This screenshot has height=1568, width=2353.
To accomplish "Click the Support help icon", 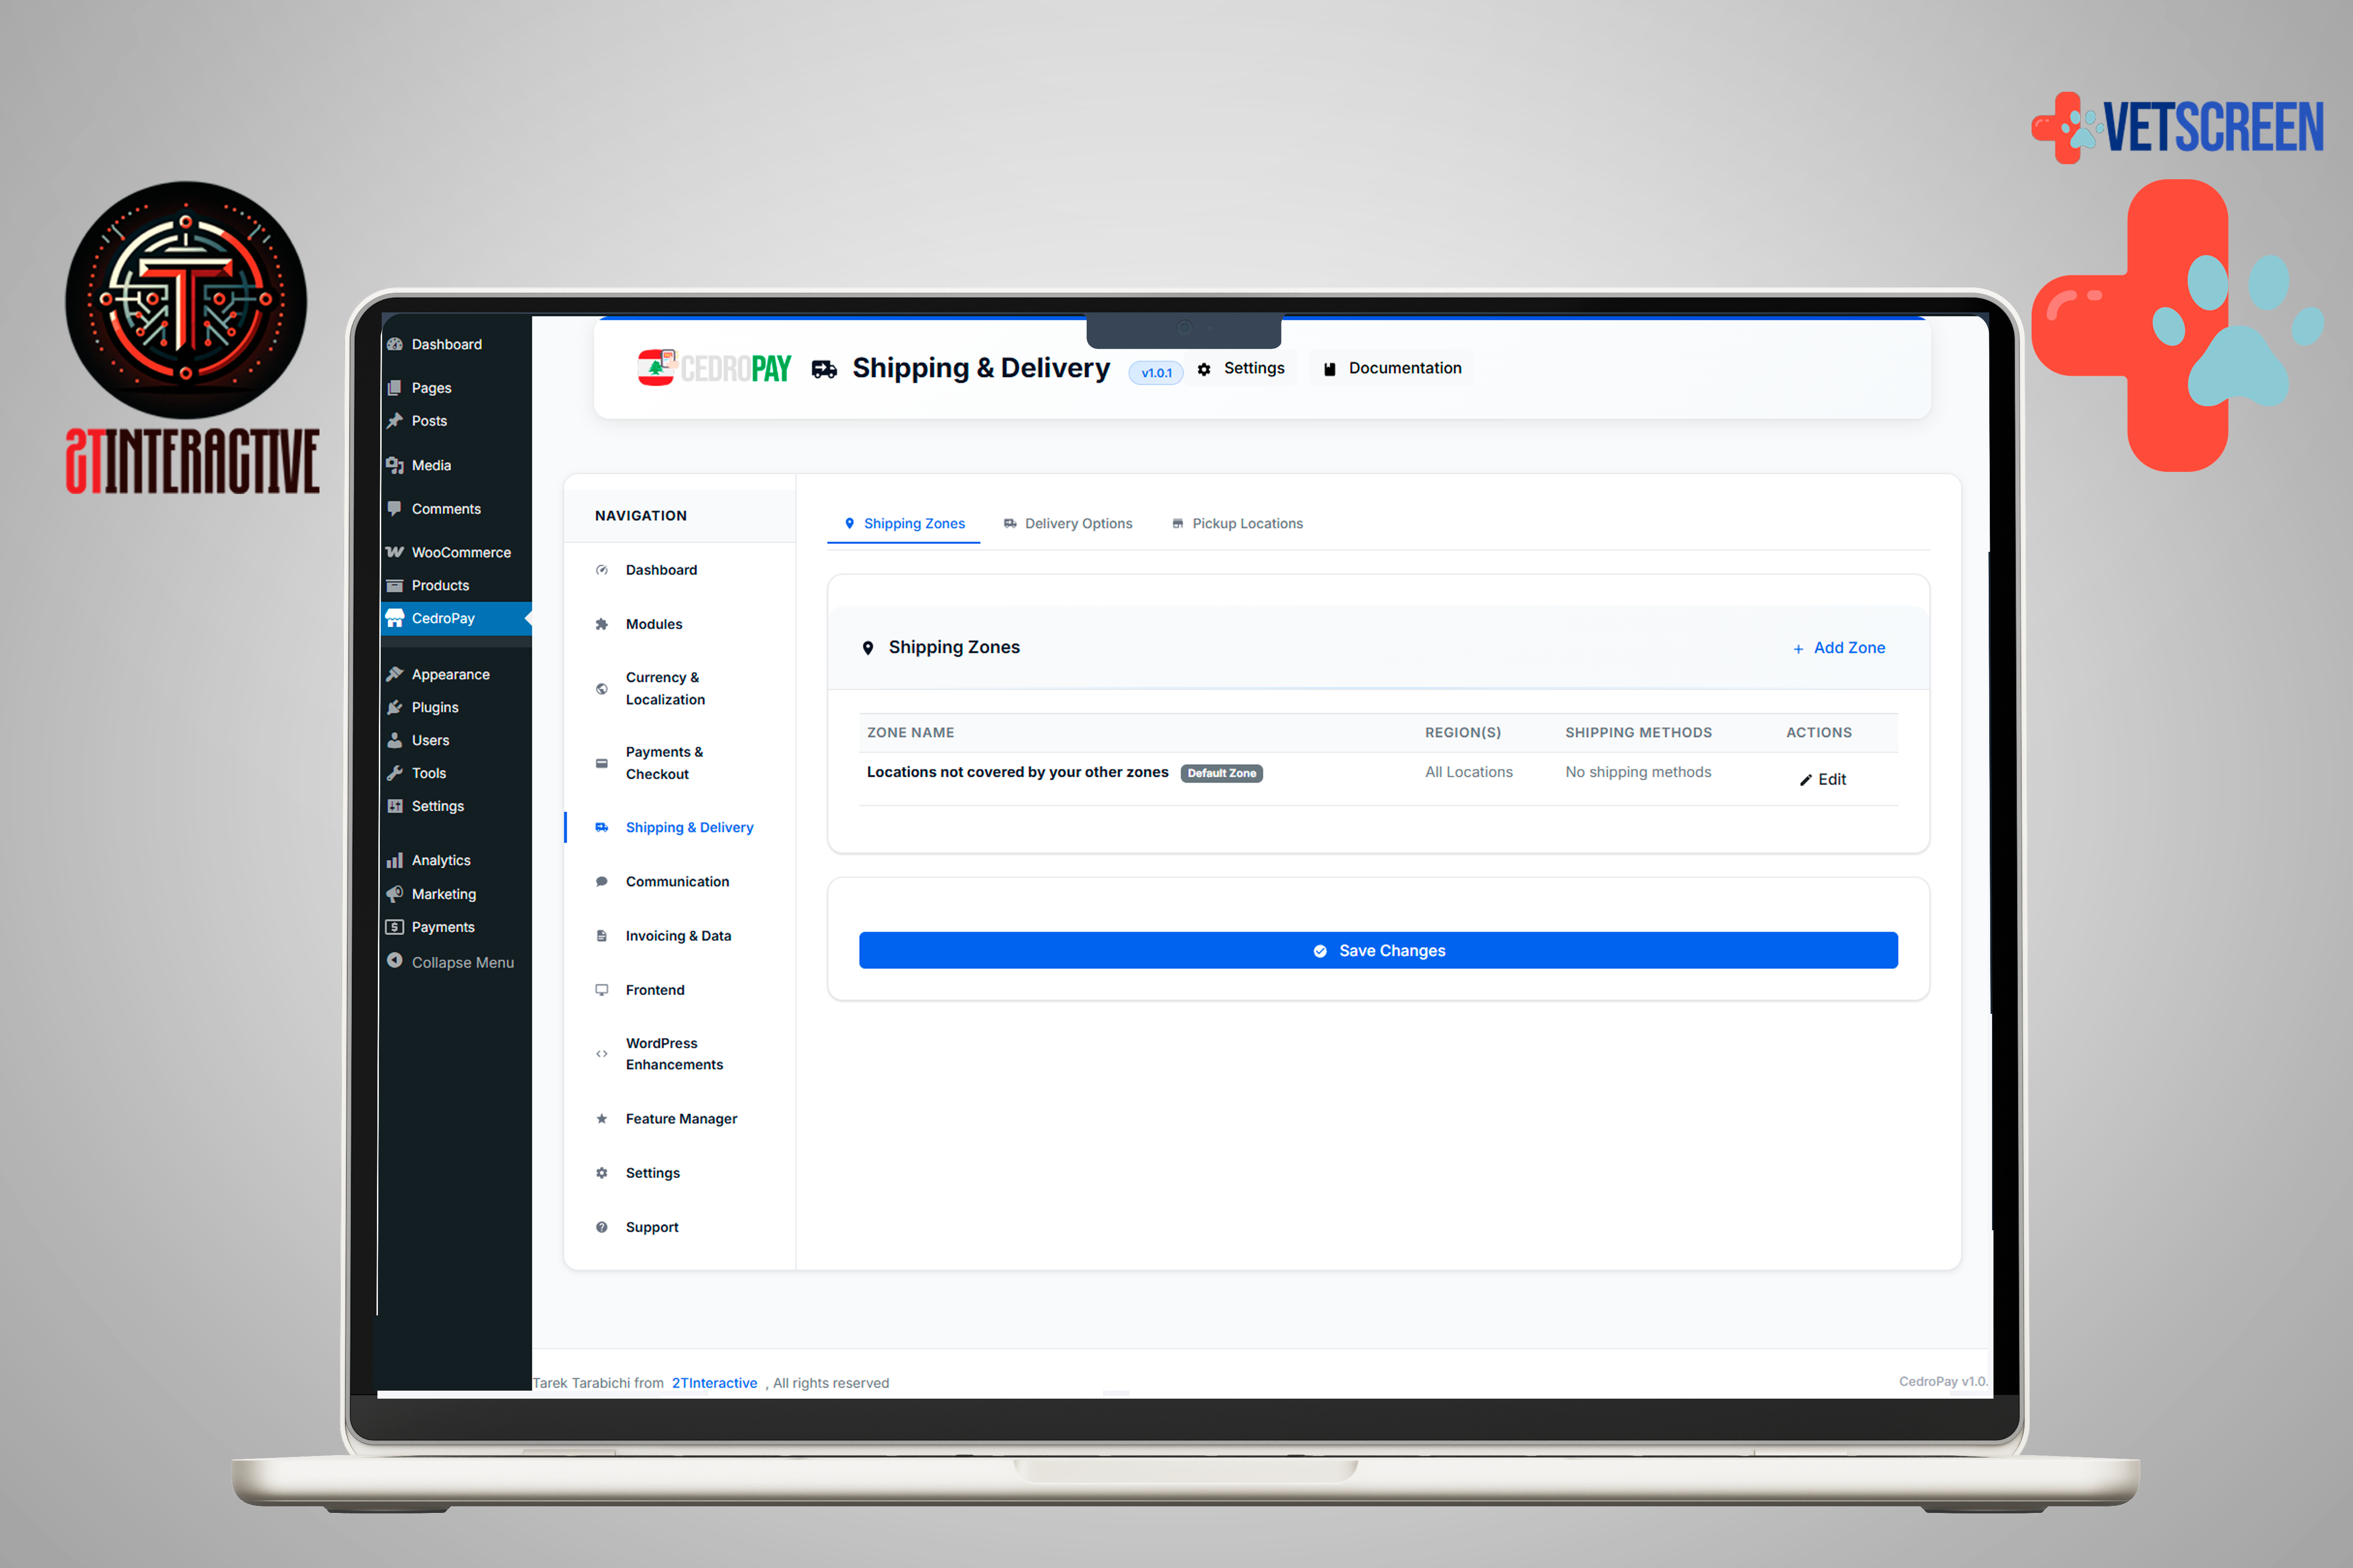I will click(x=601, y=1226).
